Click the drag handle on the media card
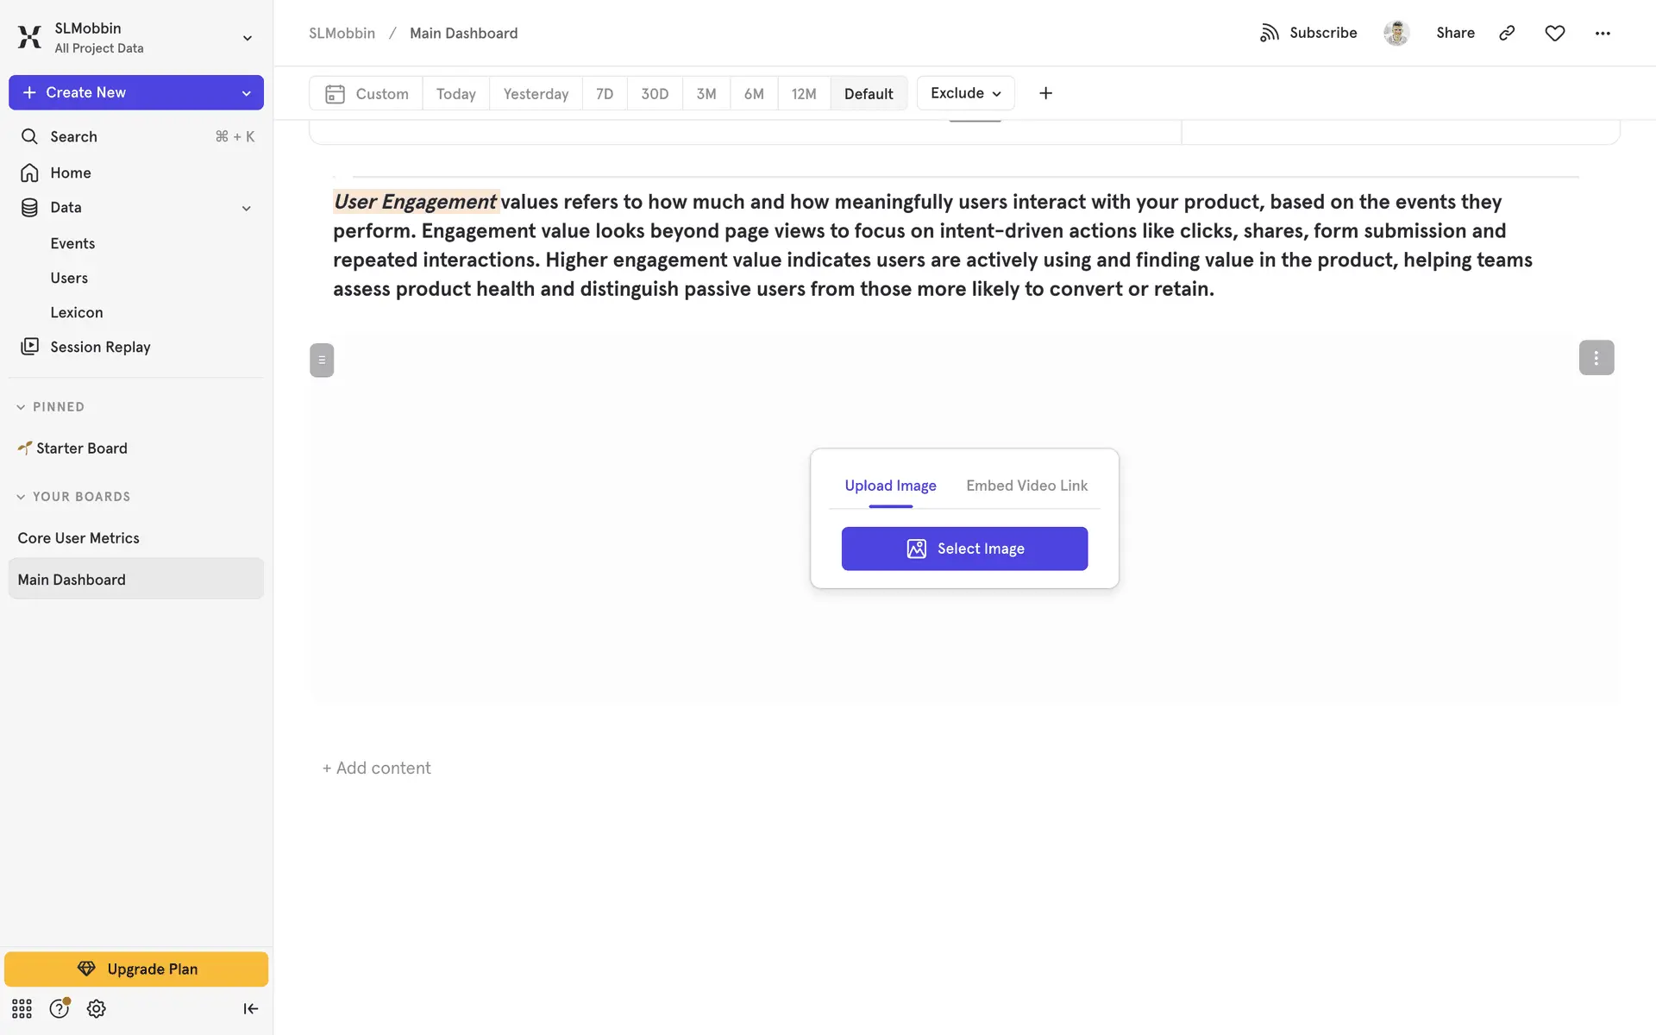Screen dimensions: 1656x1035 click(322, 360)
